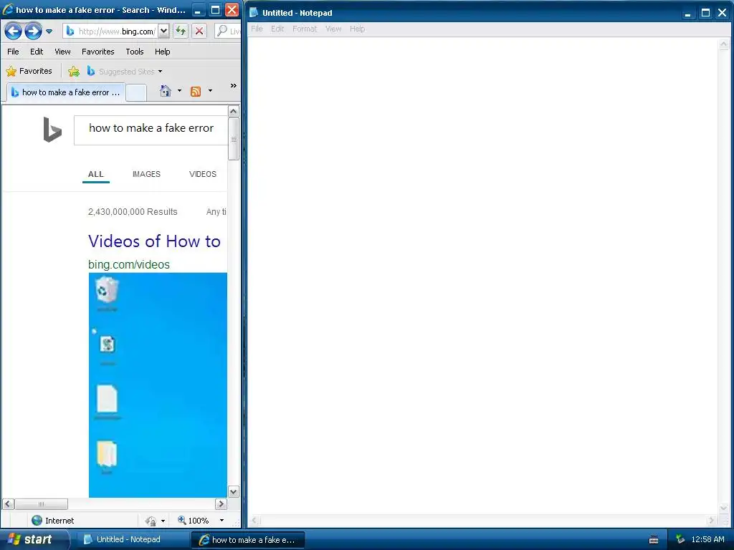Click the Notepad title bar icon
The width and height of the screenshot is (734, 550).
coord(254,13)
